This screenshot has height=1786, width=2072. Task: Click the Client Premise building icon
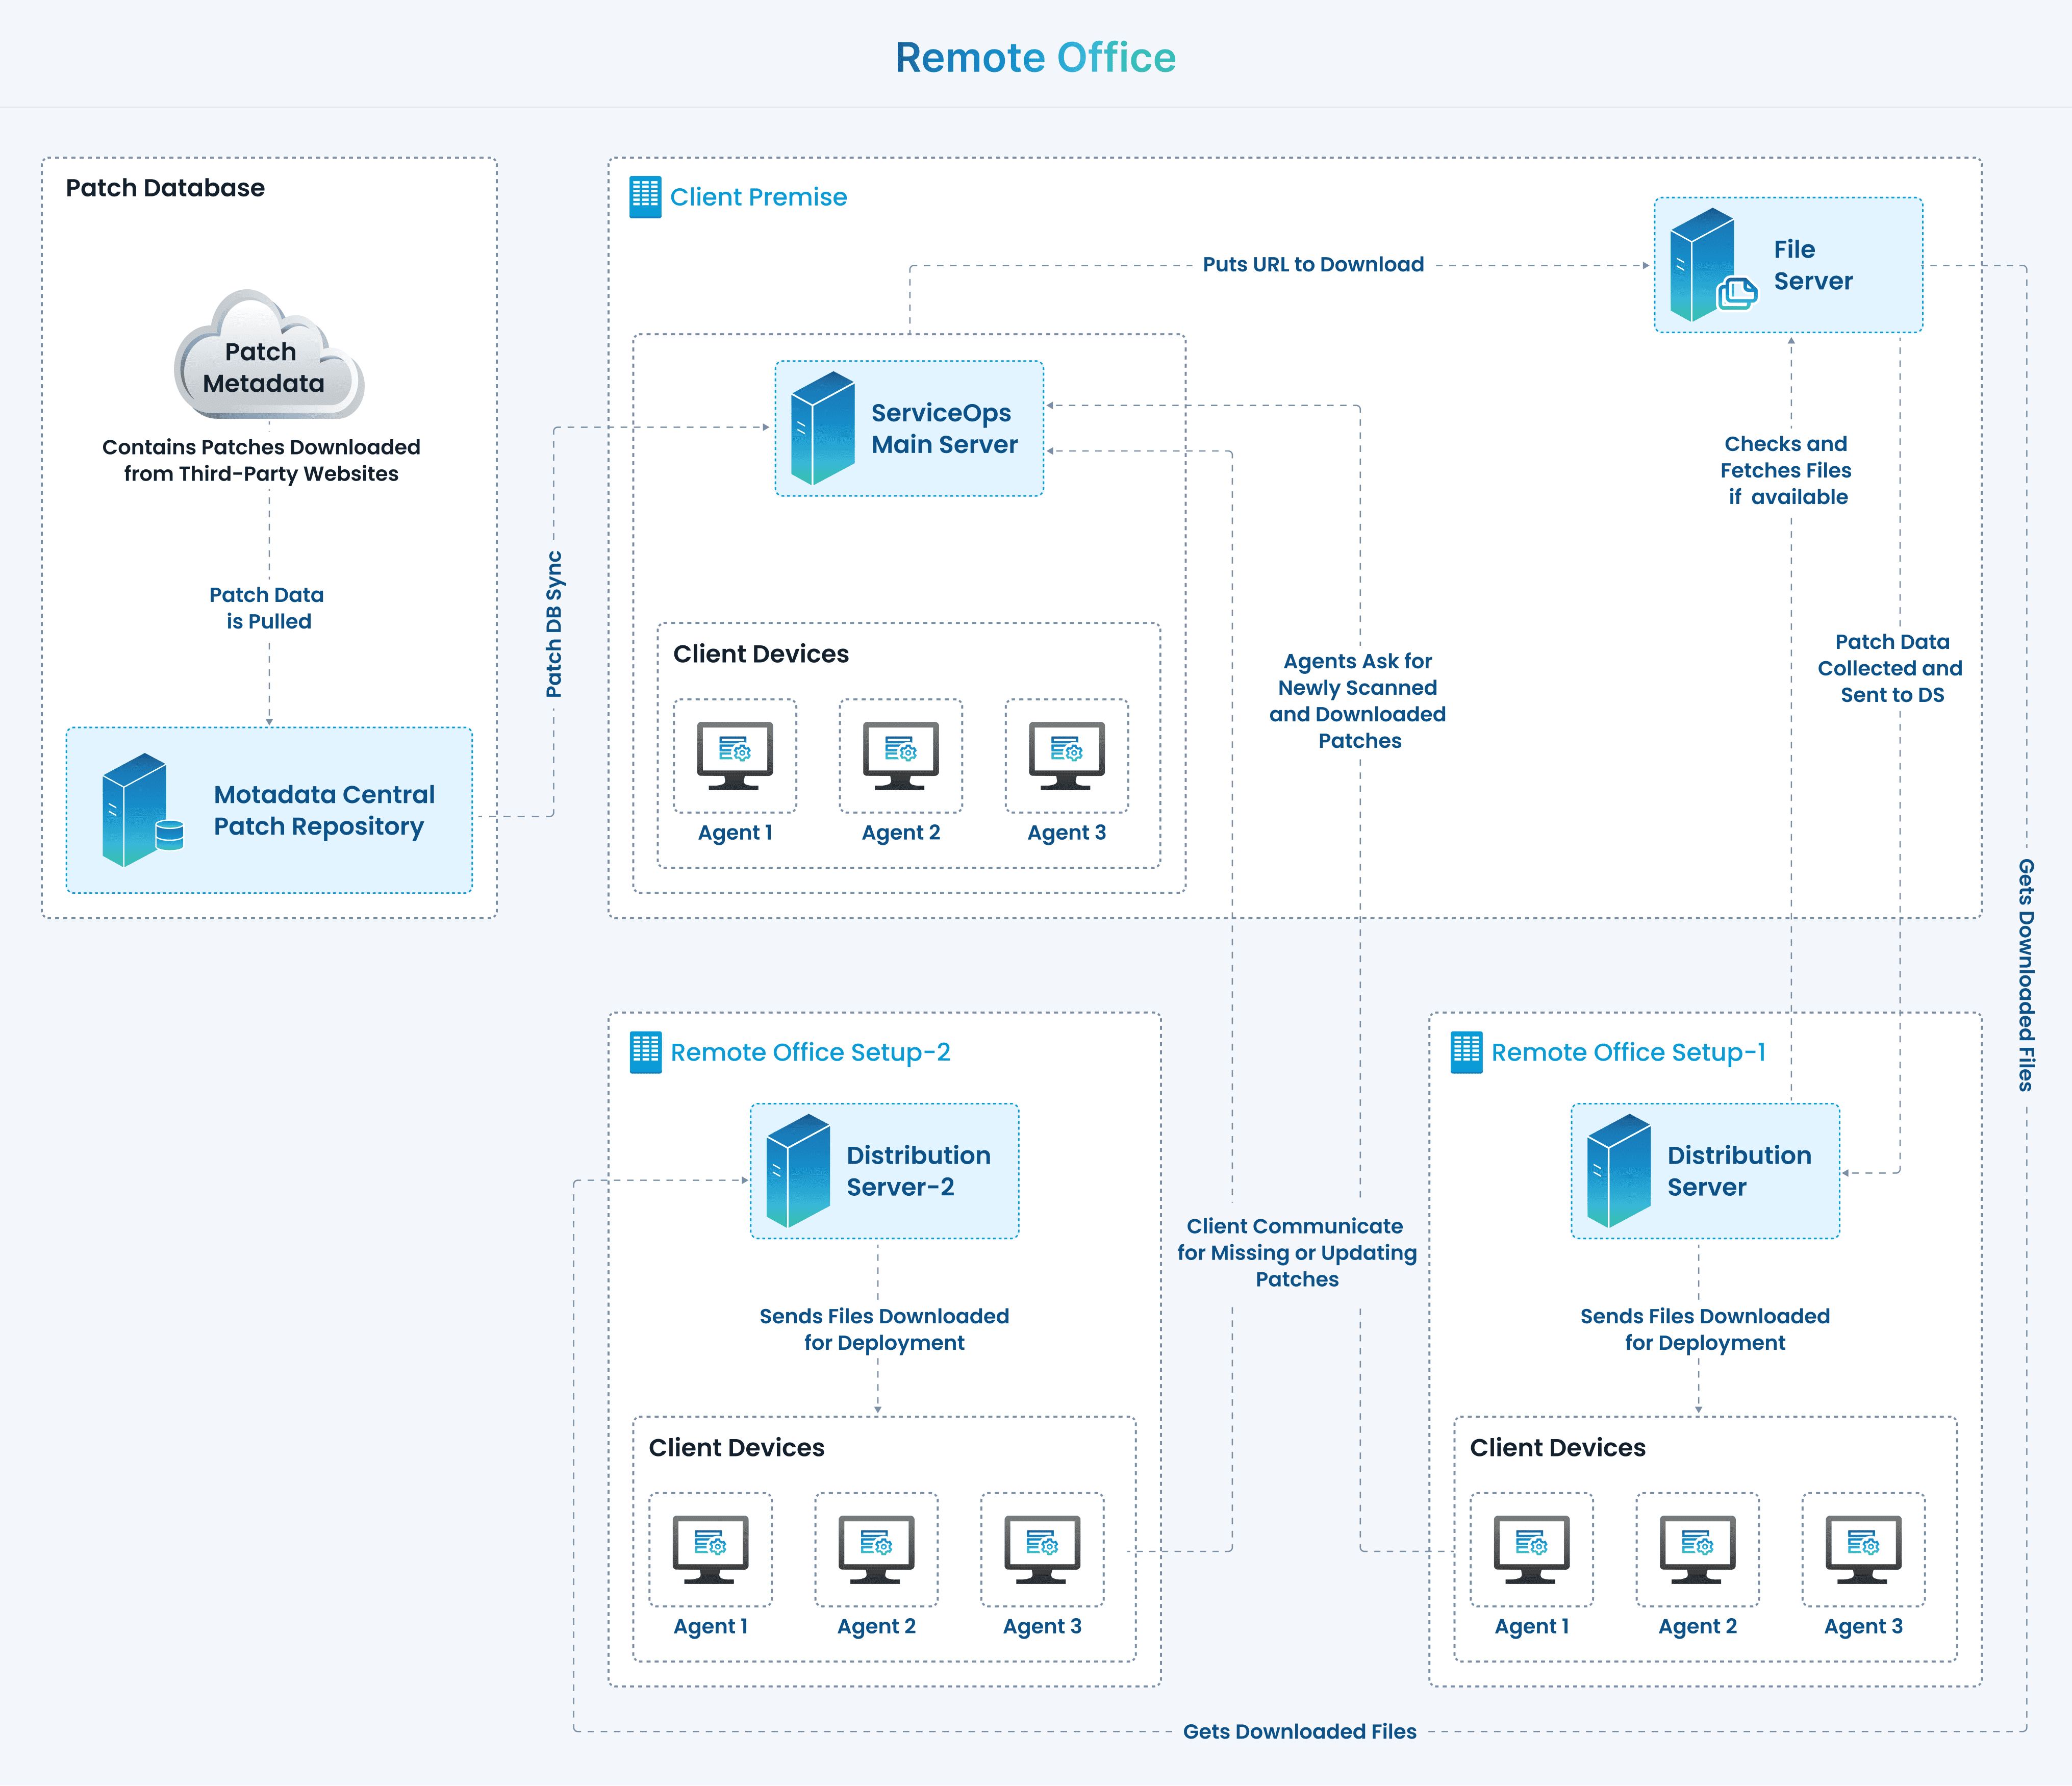tap(645, 197)
